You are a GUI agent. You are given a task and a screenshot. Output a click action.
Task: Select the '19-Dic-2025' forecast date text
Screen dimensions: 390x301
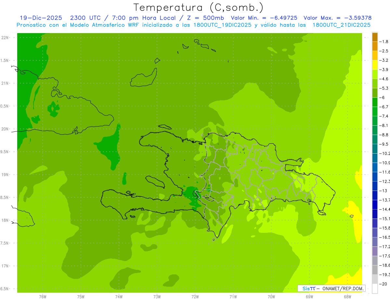(41, 18)
